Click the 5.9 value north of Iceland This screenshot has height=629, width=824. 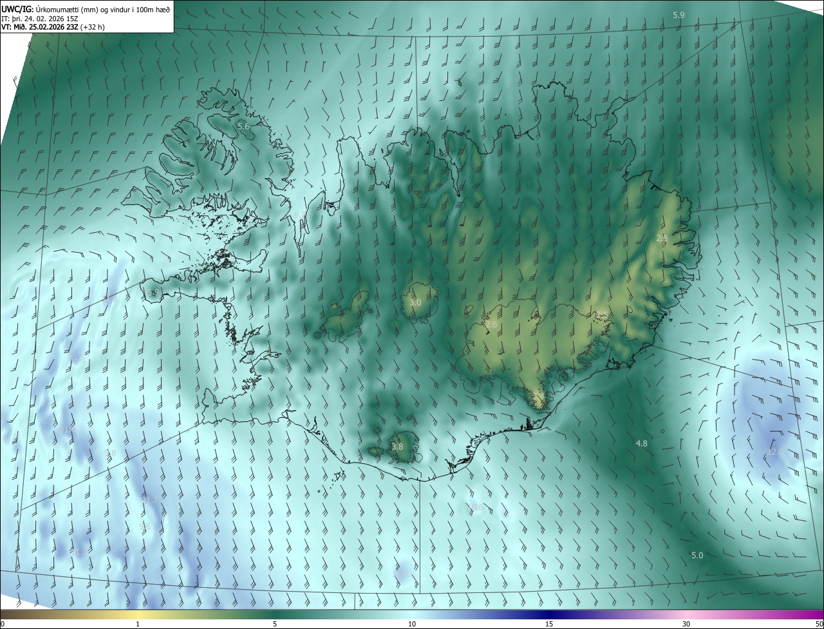click(679, 15)
